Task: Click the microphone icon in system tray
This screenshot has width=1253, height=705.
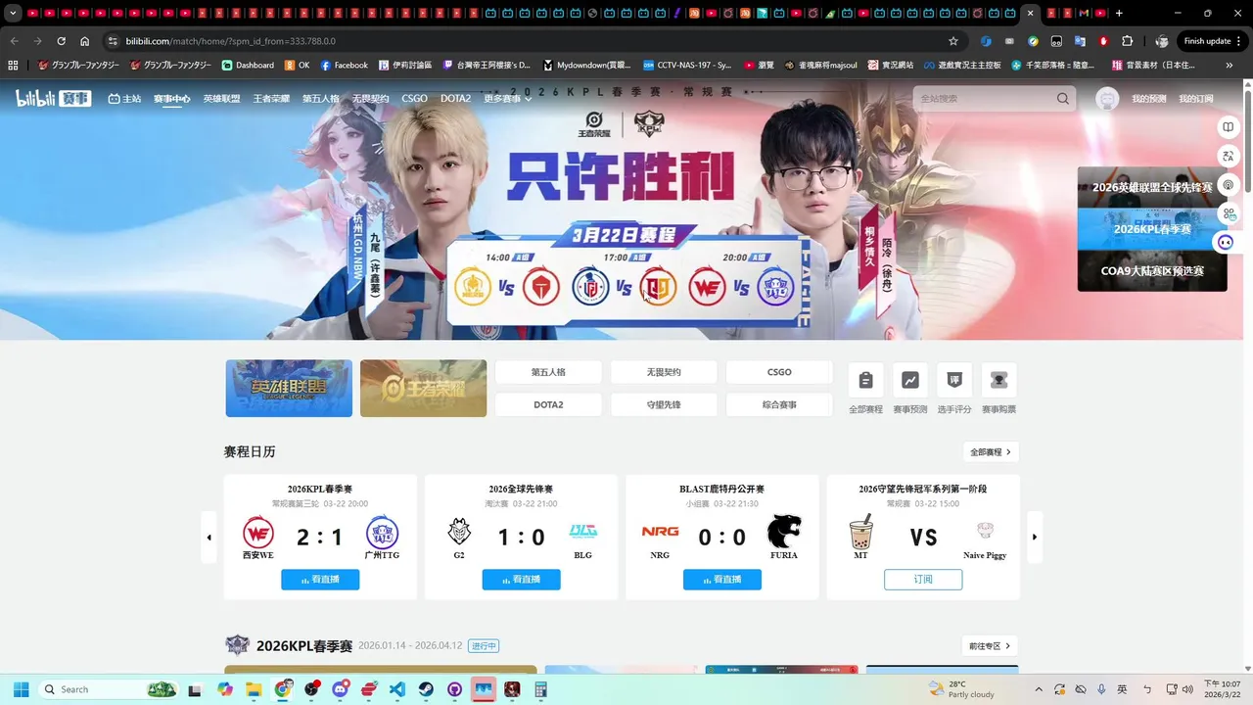Action: point(1101,689)
